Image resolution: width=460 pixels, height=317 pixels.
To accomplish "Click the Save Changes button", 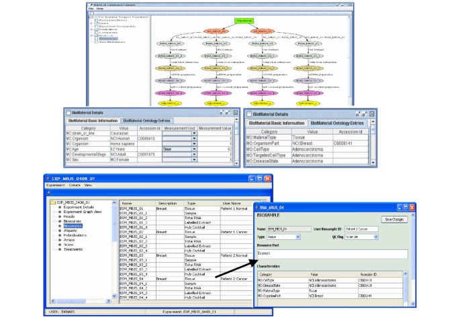I will click(394, 219).
